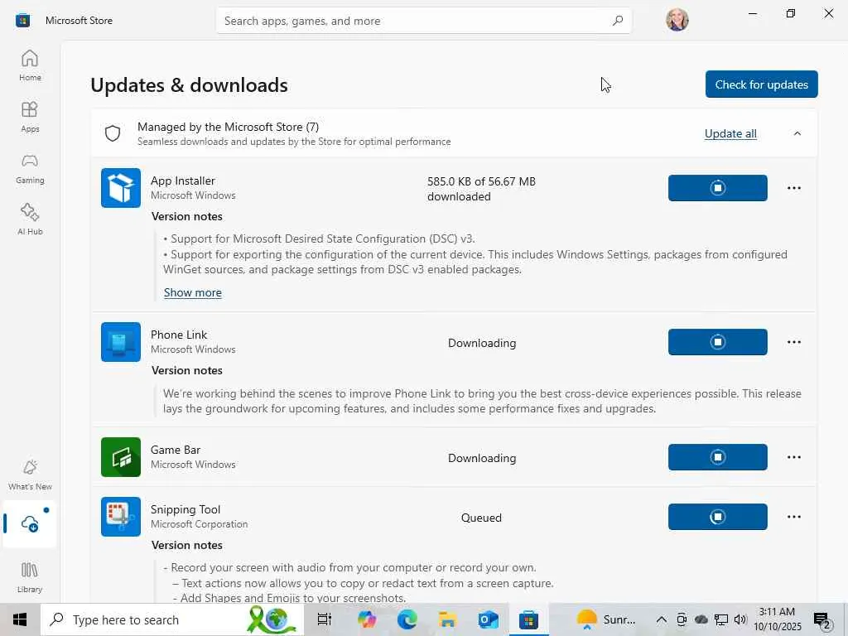The width and height of the screenshot is (848, 636).
Task: Click the 585.0 KB of 56.67 MB status text
Action: [481, 189]
